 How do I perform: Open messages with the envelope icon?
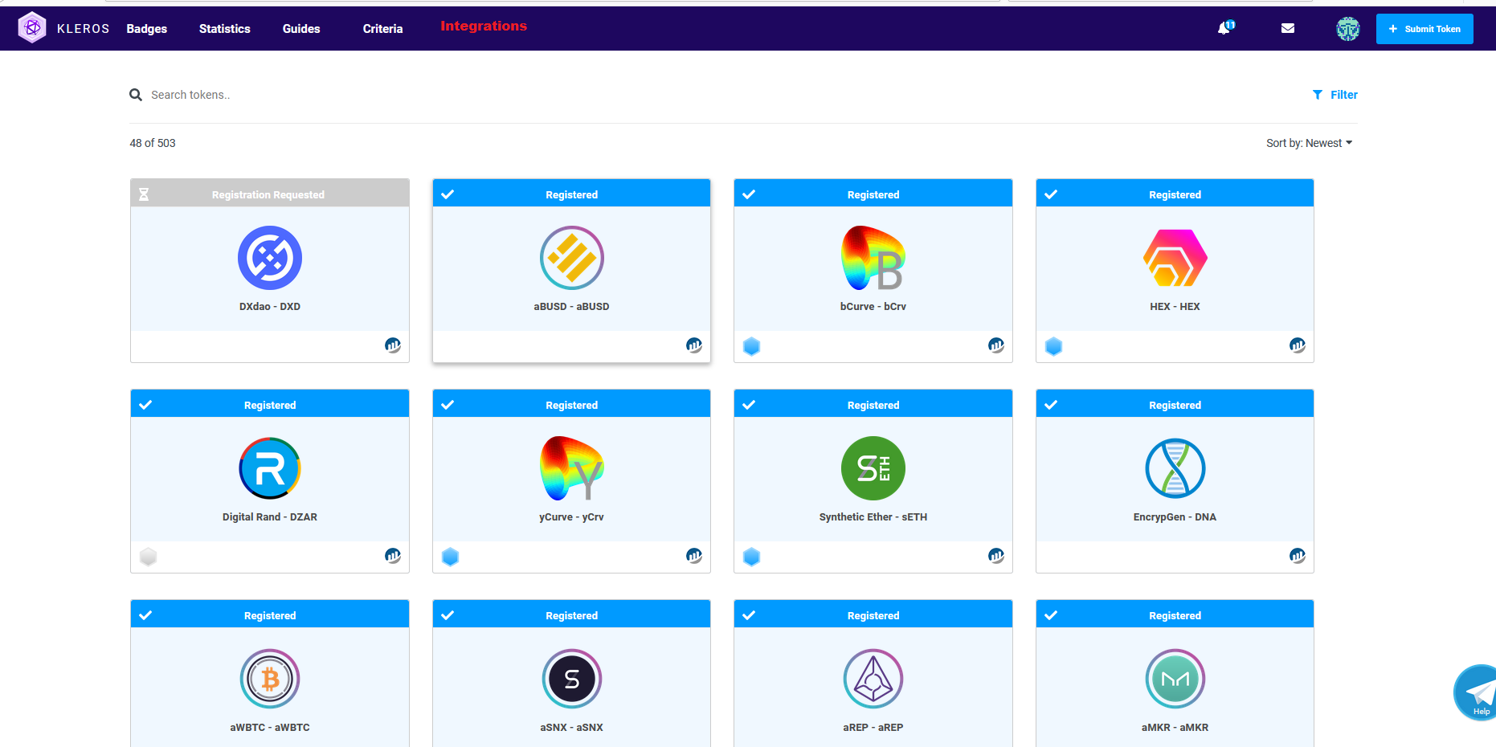[1288, 28]
